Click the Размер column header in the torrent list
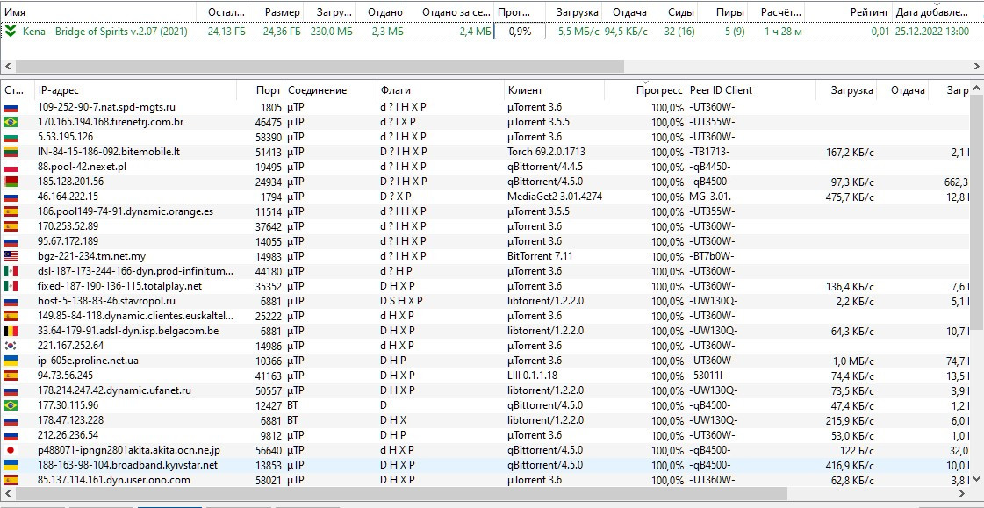The image size is (984, 508). tap(283, 12)
